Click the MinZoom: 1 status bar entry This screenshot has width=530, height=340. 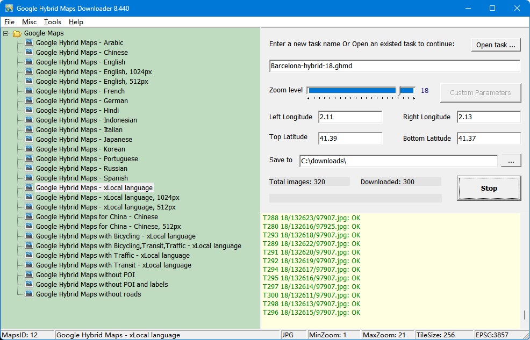[x=333, y=335]
